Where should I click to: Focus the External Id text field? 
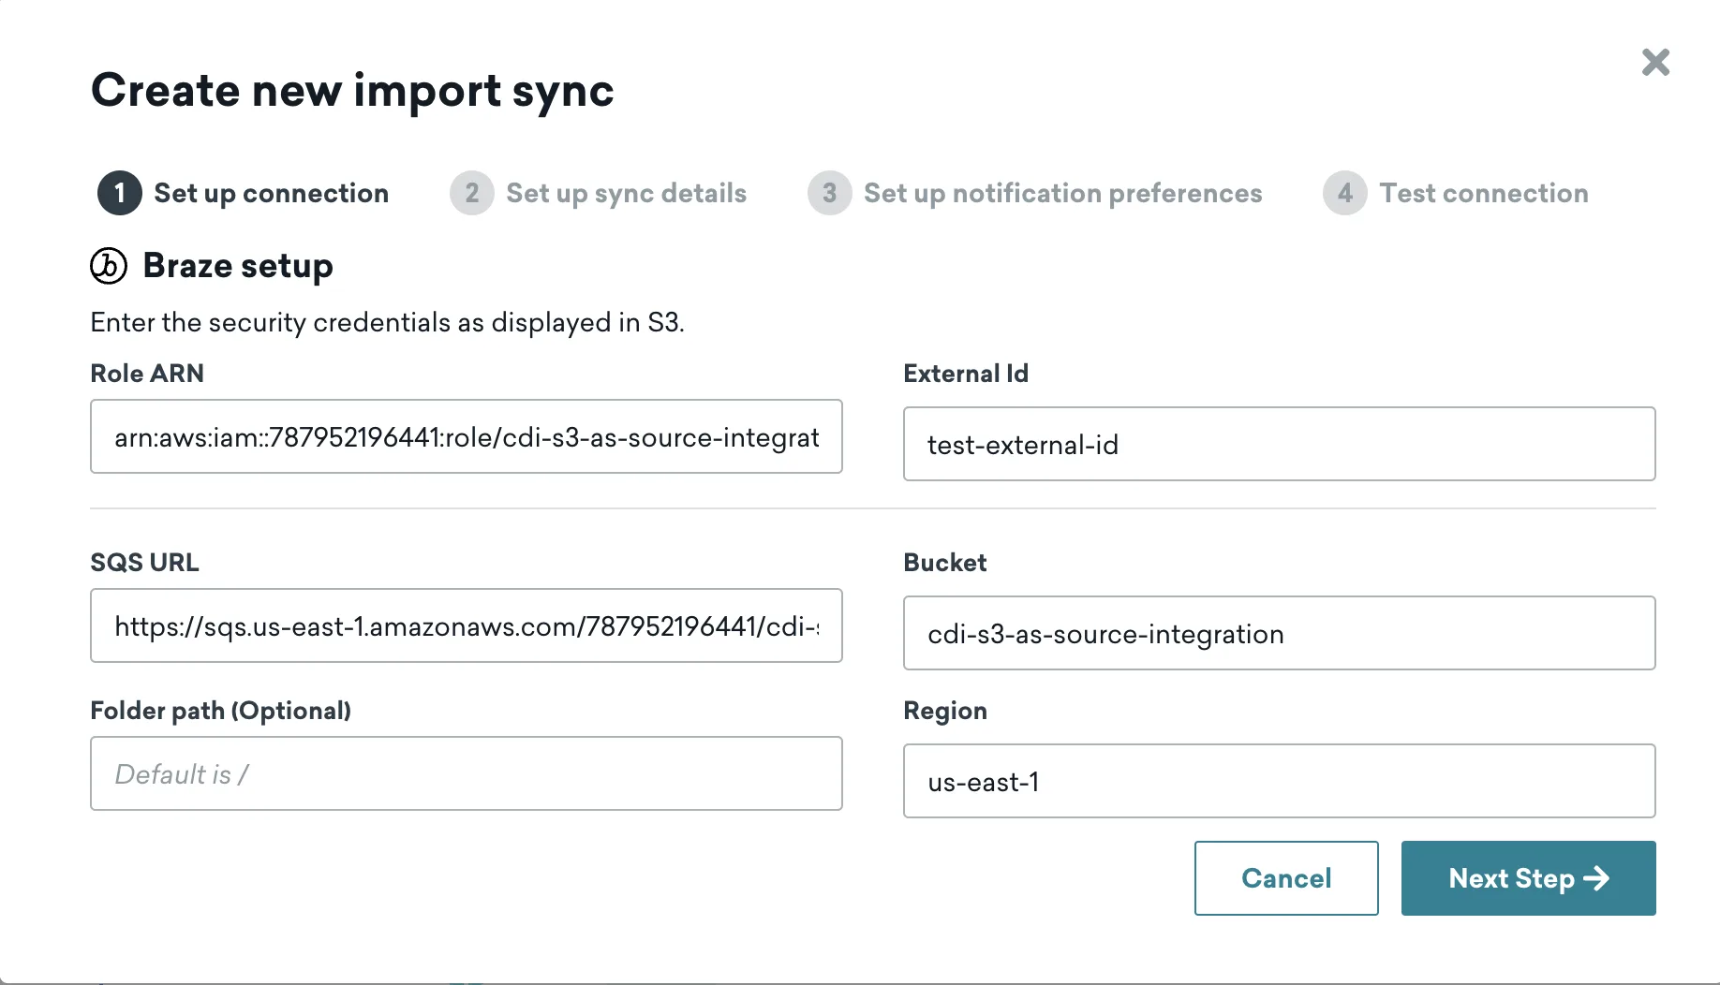point(1279,444)
